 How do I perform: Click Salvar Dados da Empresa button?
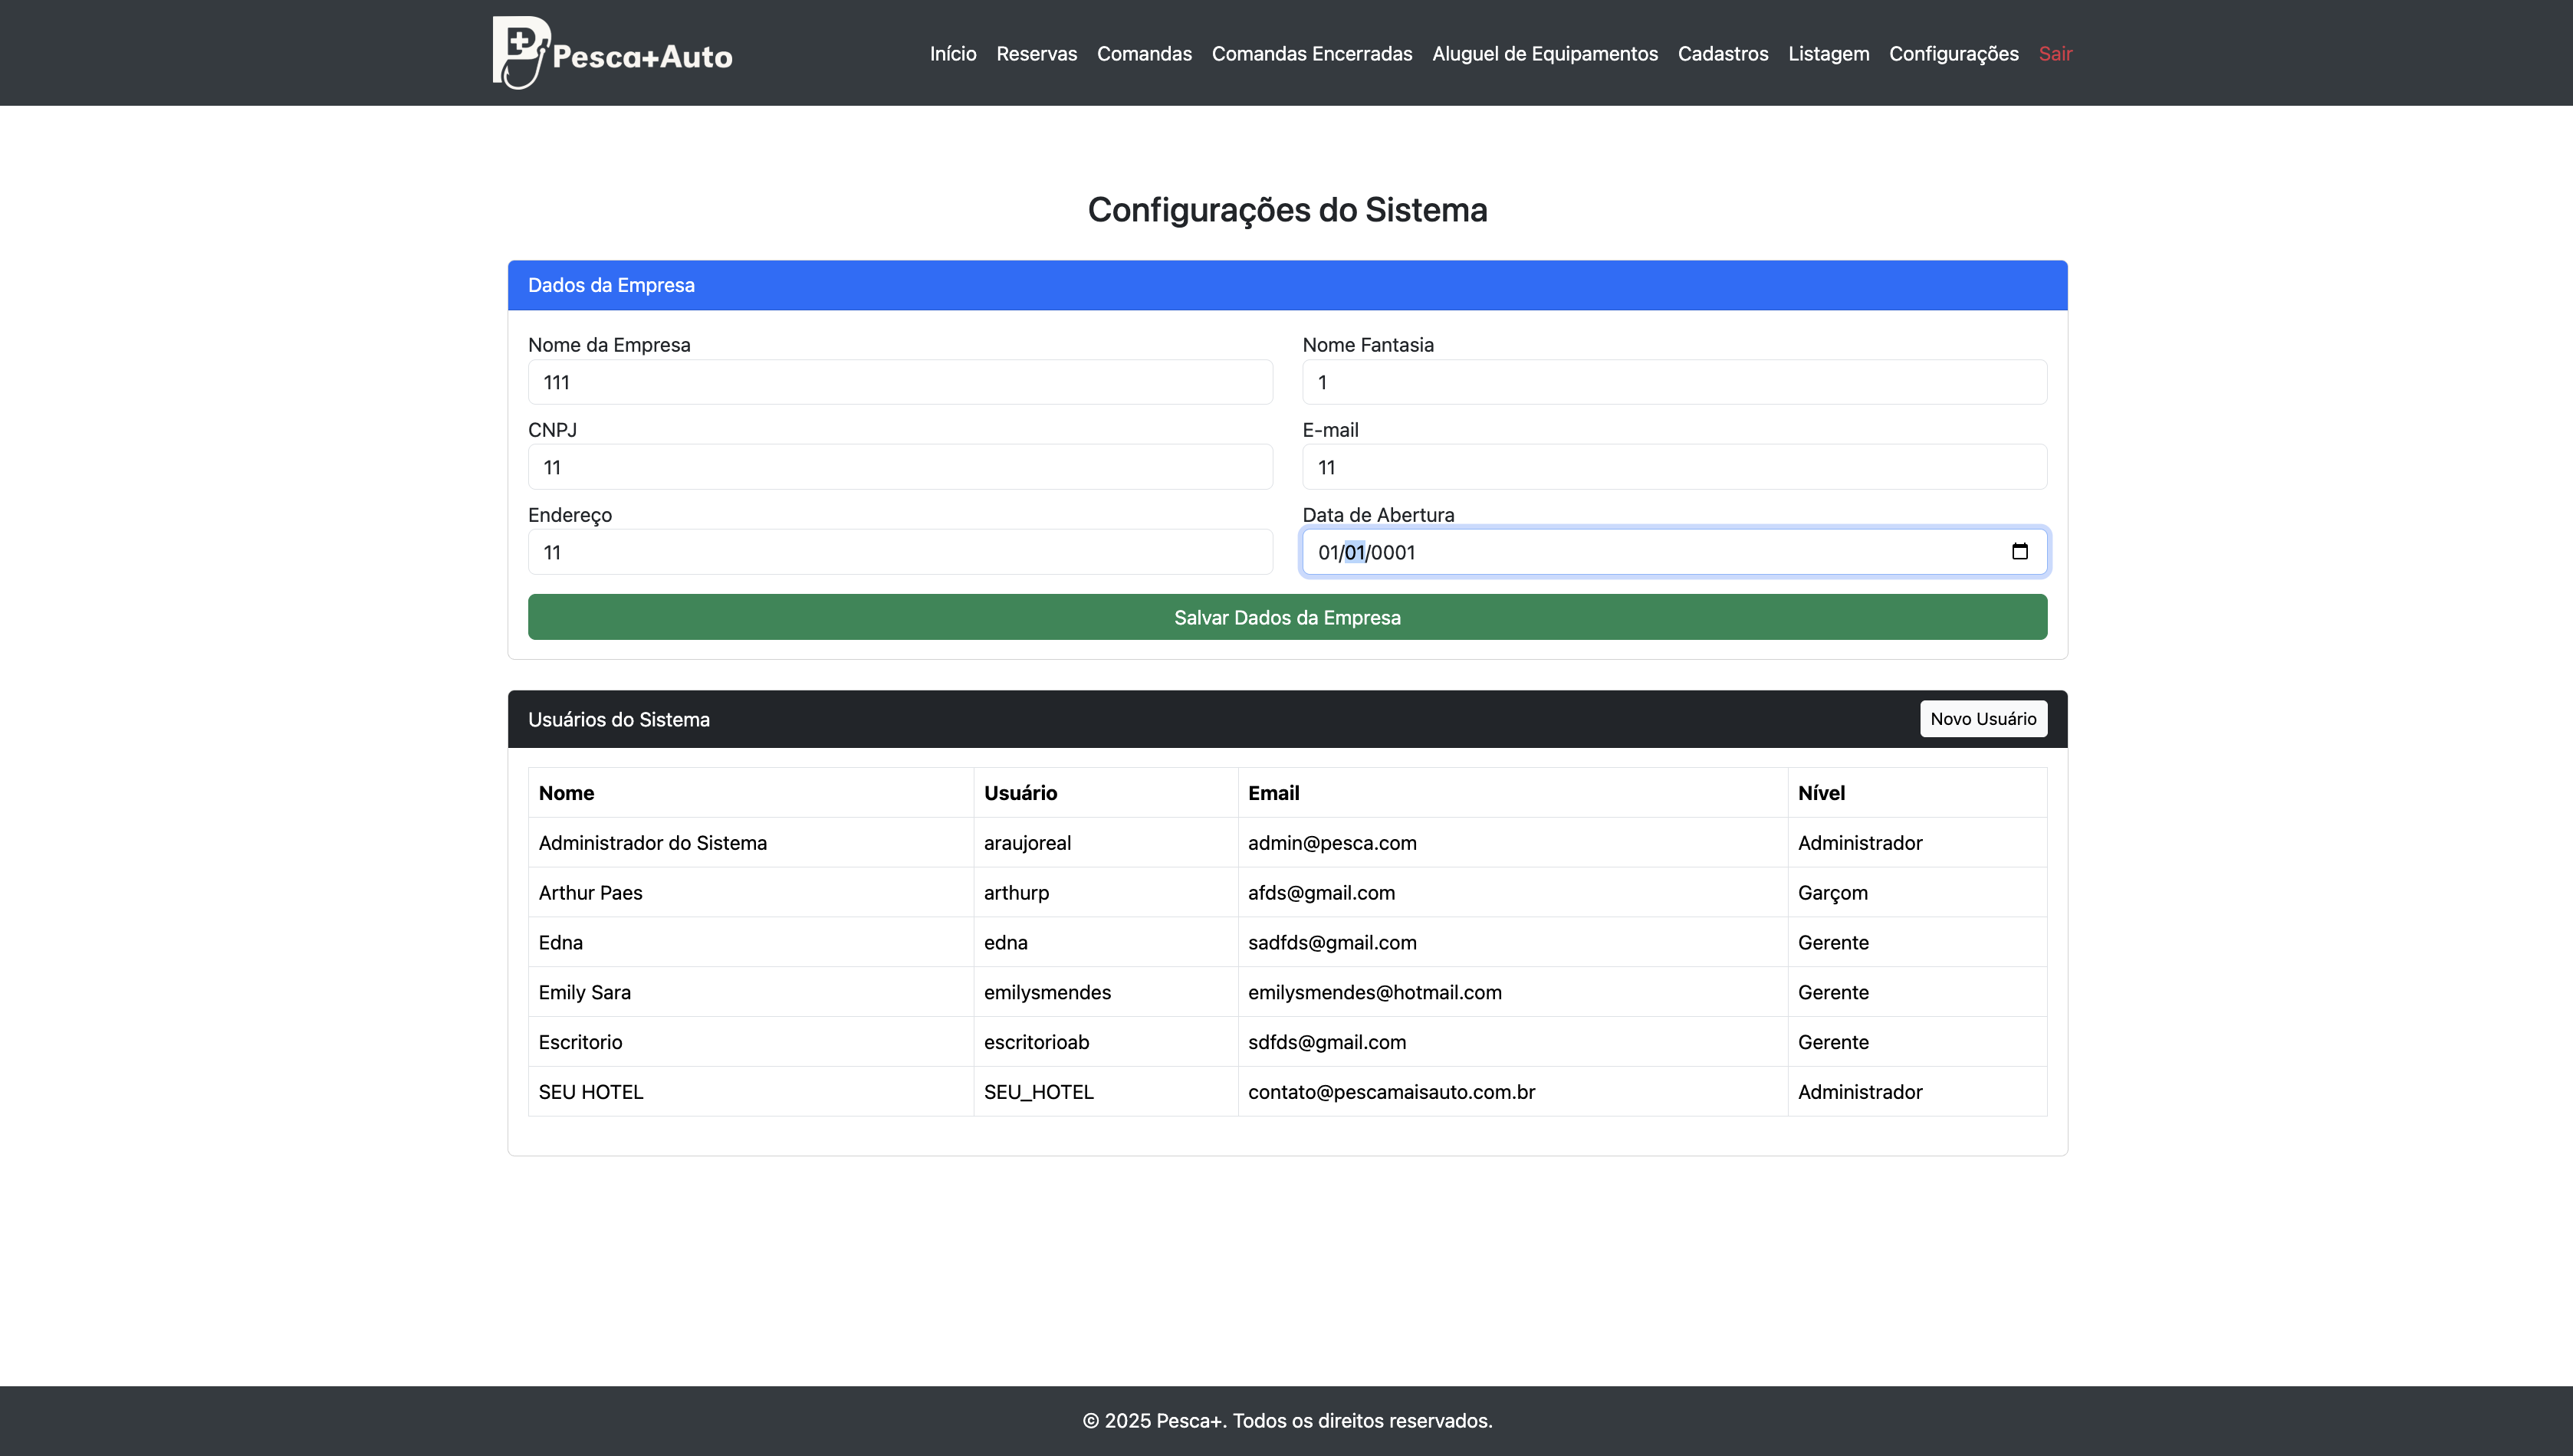point(1286,617)
